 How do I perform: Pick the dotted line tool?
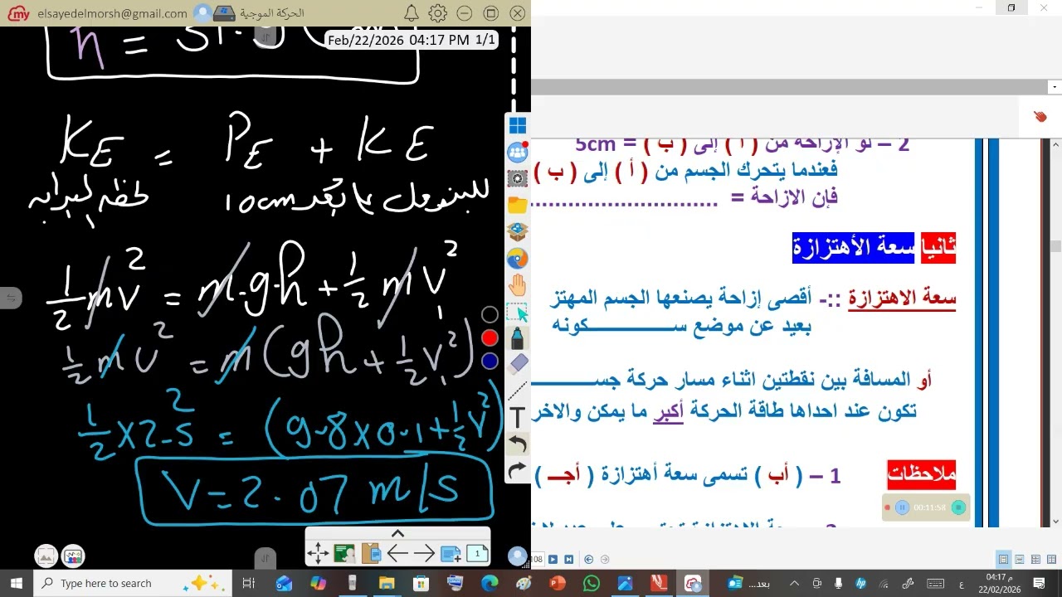(518, 390)
